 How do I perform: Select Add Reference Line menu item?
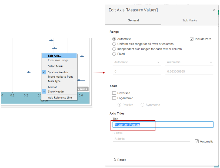pos(60,98)
